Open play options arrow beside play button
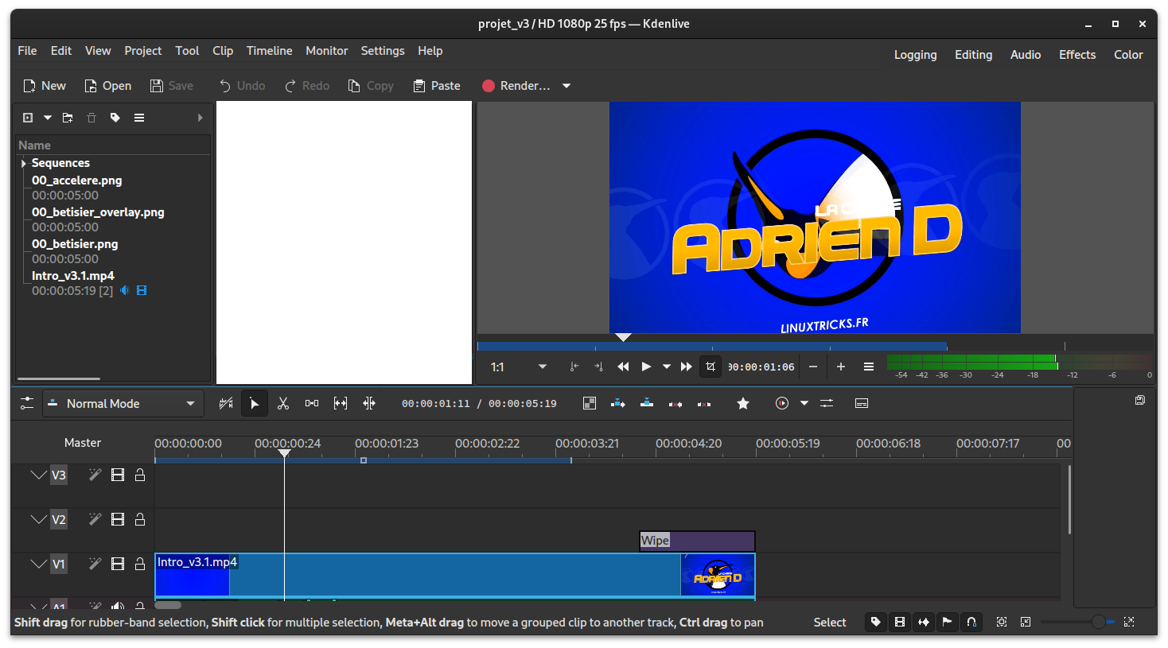Screen dimensions: 1168x648 (667, 367)
